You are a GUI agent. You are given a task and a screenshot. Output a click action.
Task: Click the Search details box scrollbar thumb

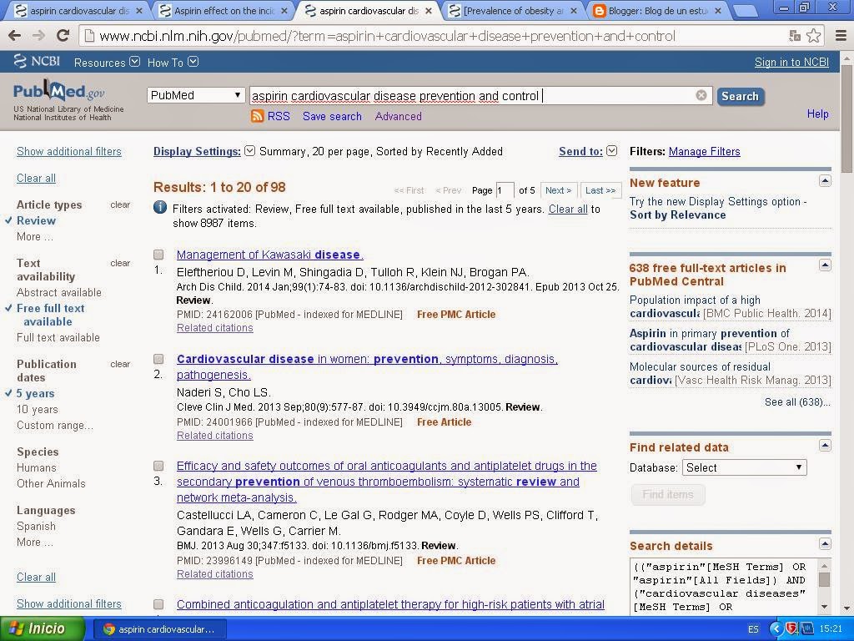tap(825, 579)
